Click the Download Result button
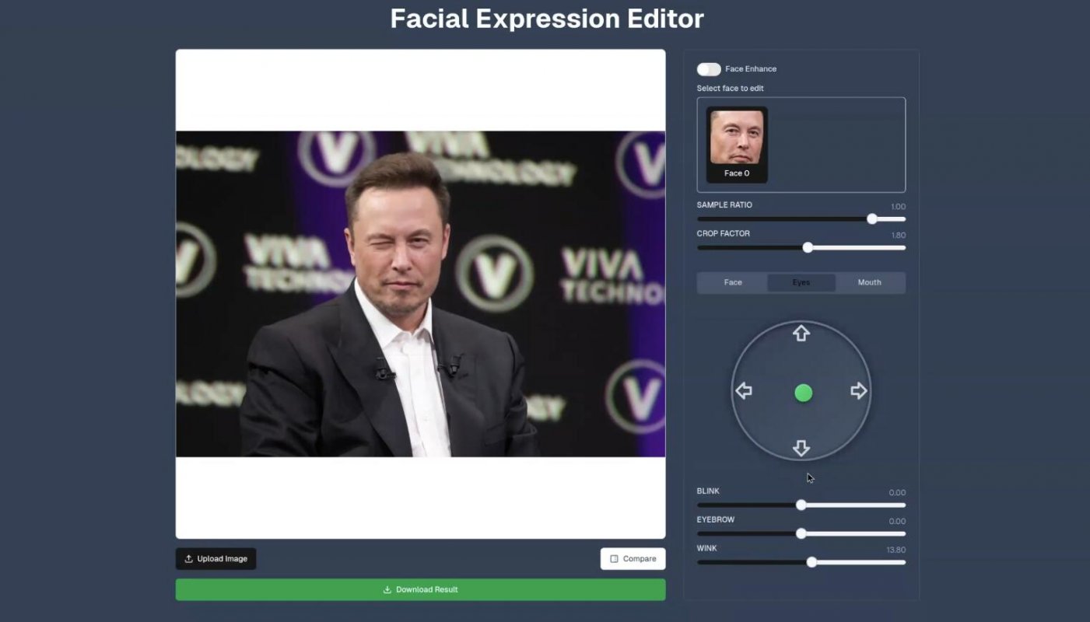Screen dimensions: 1090x622 [x=420, y=589]
